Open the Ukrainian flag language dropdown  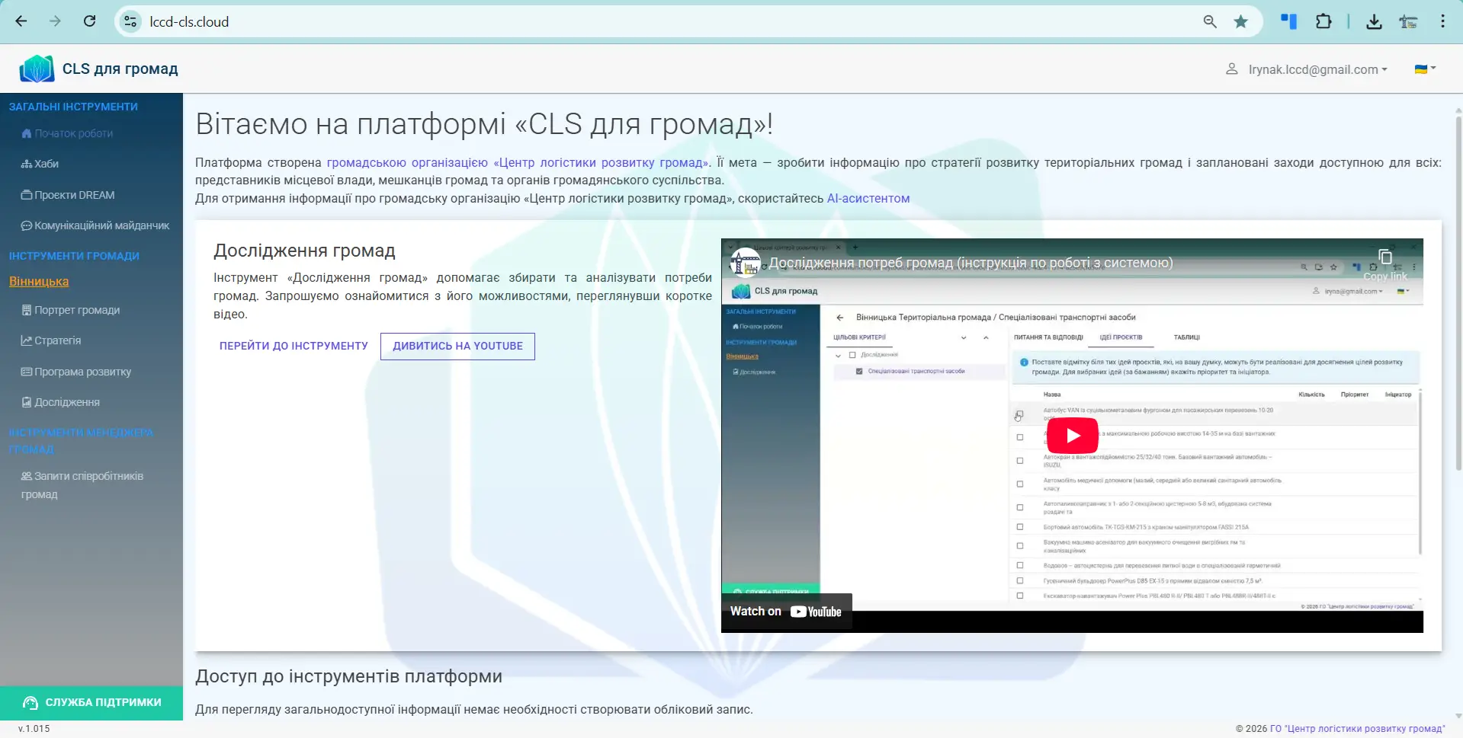point(1425,69)
